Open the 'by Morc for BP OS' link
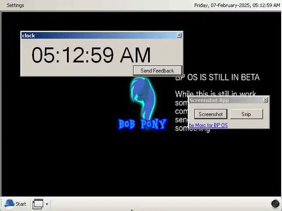This screenshot has height=211, width=282. pos(208,125)
